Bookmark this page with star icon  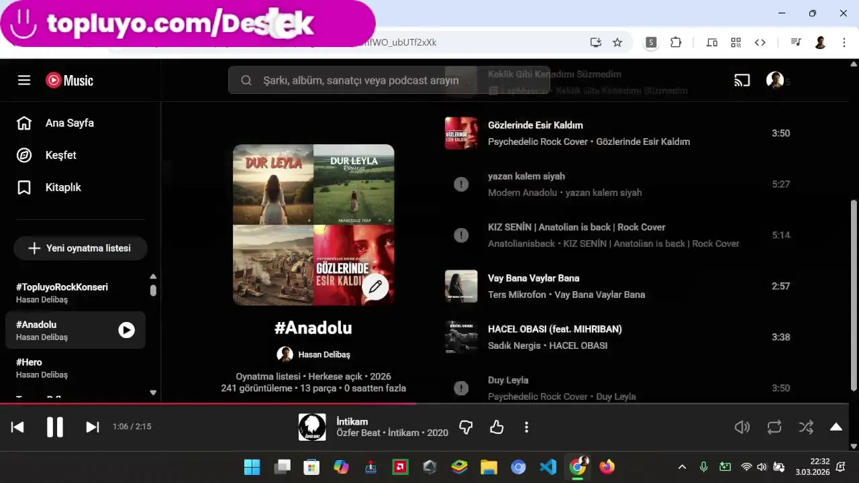tap(617, 42)
